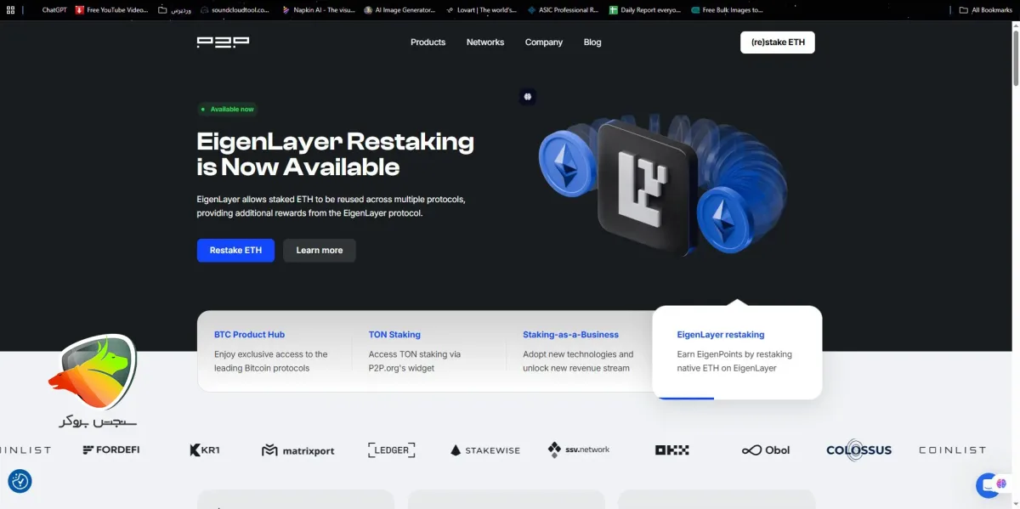Click the COINLIST logo beside COLOSSUS
The height and width of the screenshot is (509, 1020).
click(x=952, y=450)
